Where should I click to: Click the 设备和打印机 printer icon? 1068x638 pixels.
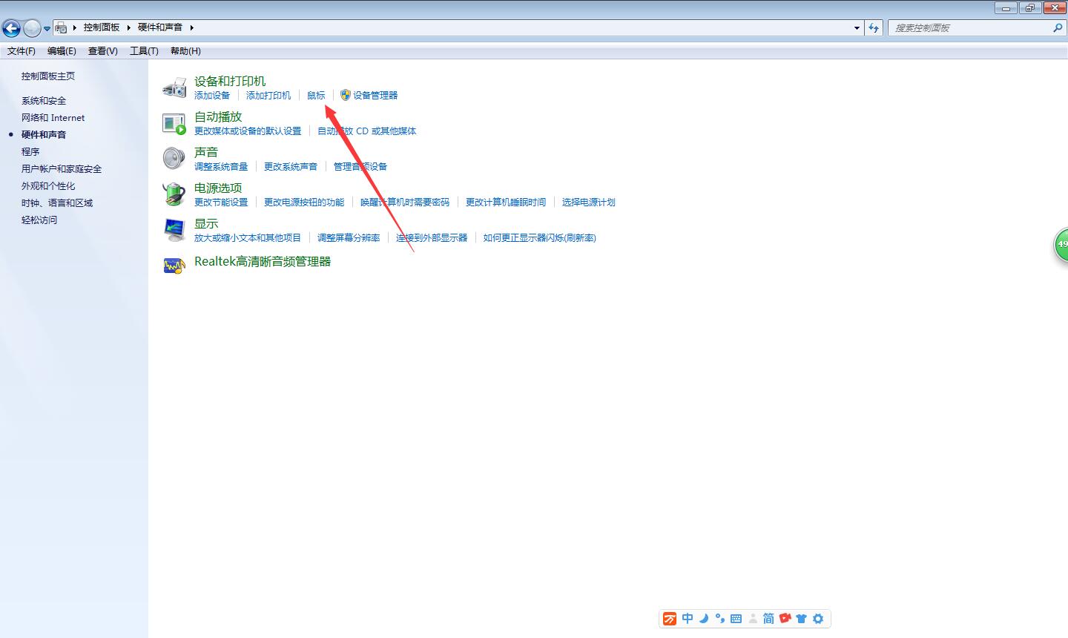[x=174, y=87]
